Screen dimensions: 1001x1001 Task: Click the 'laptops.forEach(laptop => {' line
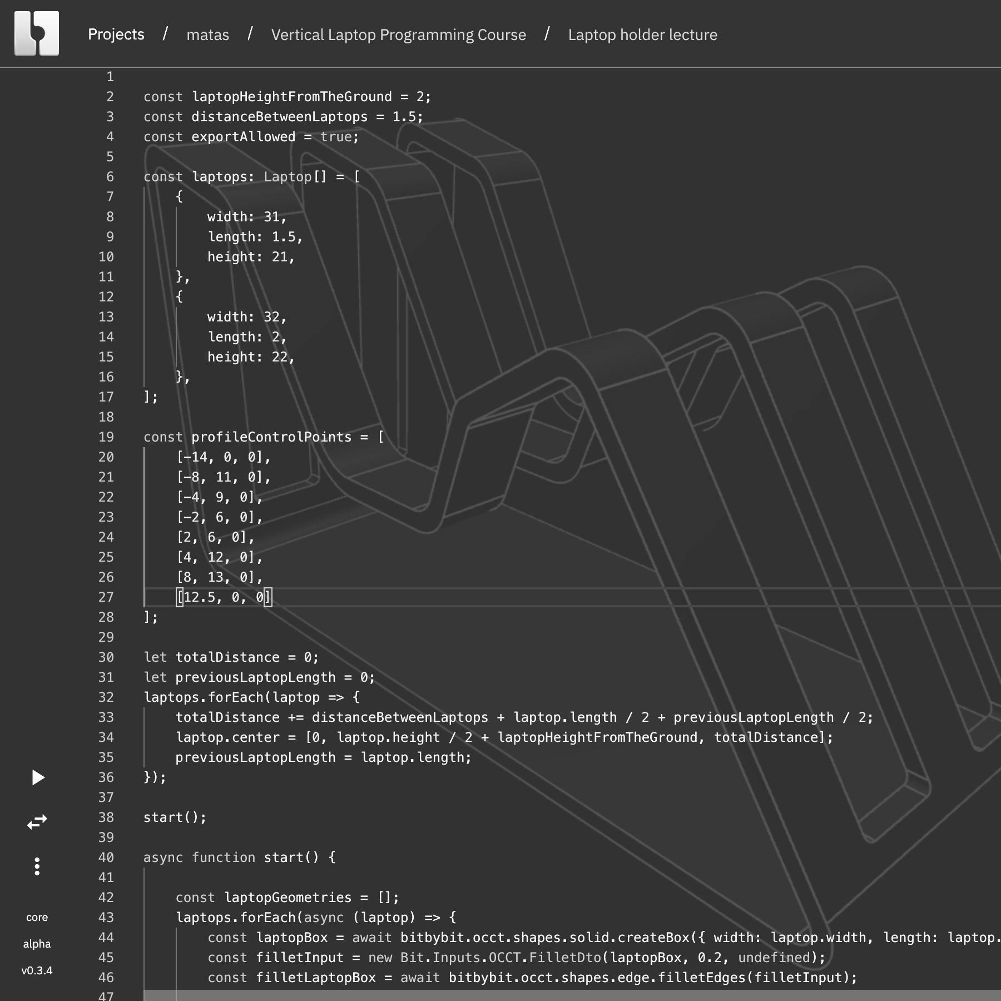pos(252,697)
